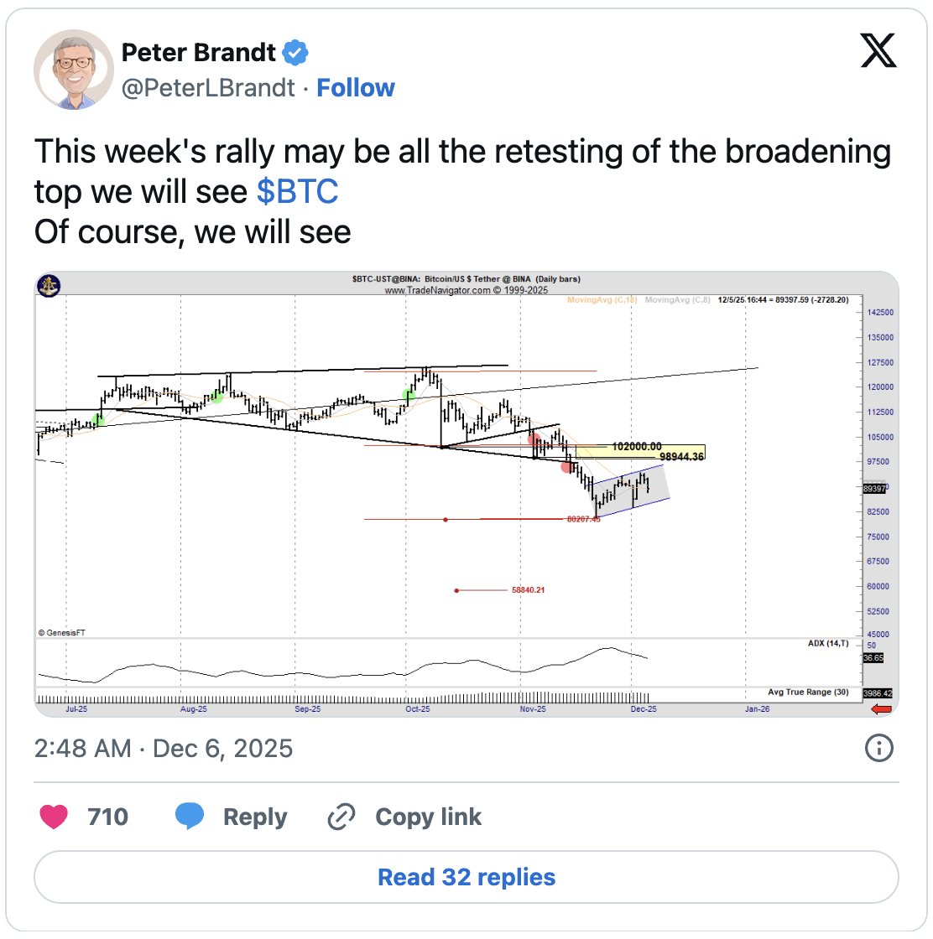Click the 102000.00 price label on the chart
Viewport: 933px width, 939px height.
[x=637, y=447]
